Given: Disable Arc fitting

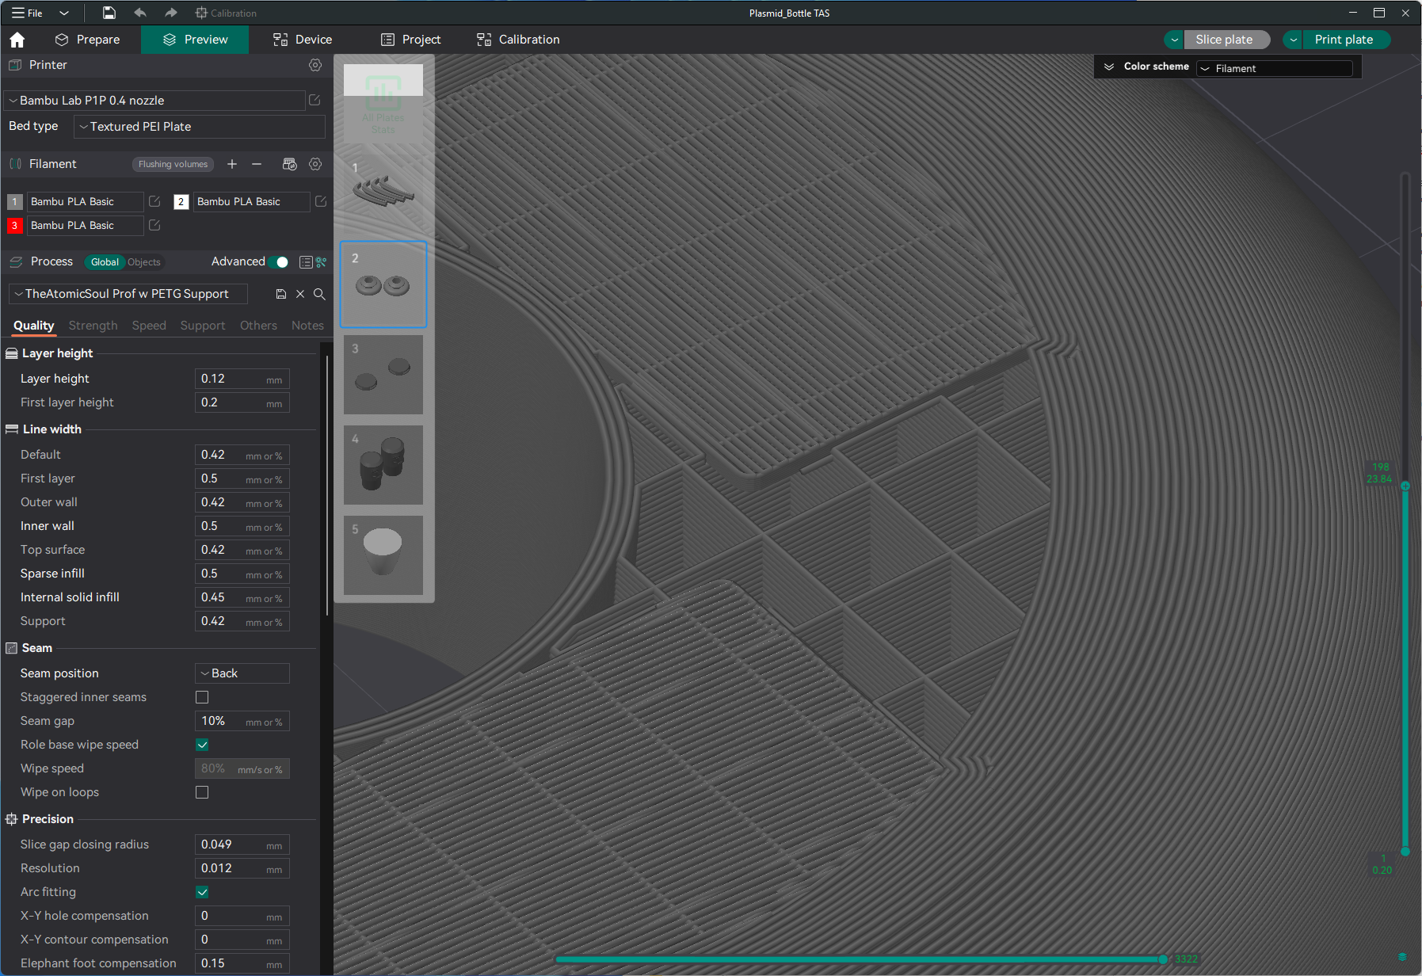Looking at the screenshot, I should 202,892.
